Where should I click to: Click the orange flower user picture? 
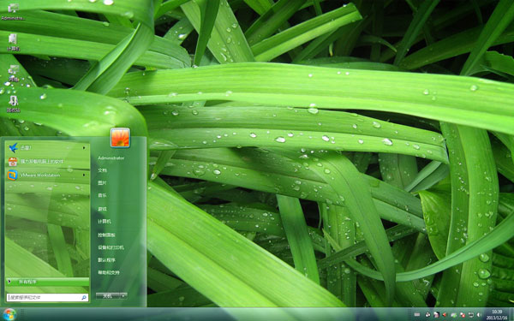tap(120, 137)
